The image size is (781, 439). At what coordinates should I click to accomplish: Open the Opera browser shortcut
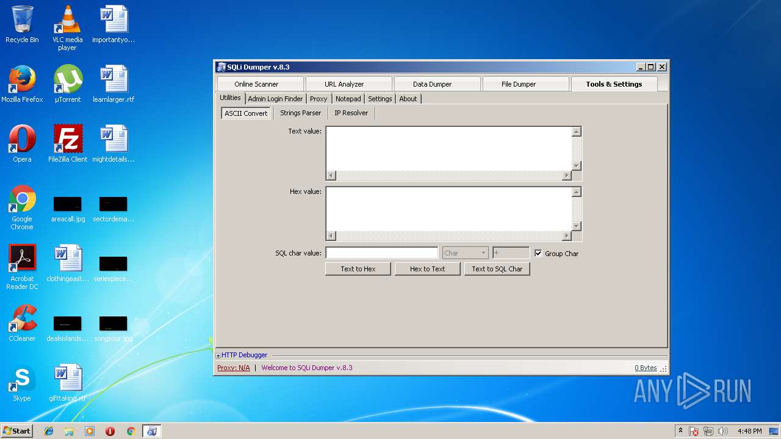click(x=22, y=144)
